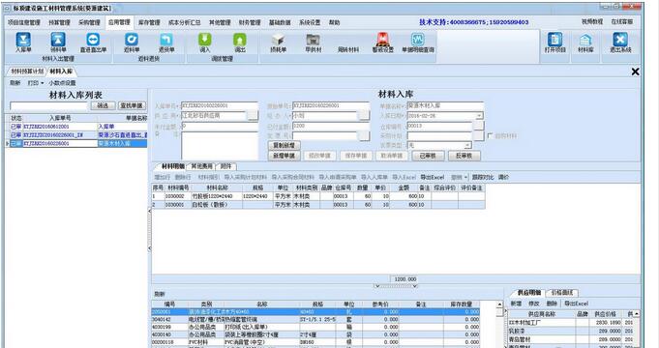Click the 筛选 button
The width and height of the screenshot is (659, 348).
tap(103, 105)
